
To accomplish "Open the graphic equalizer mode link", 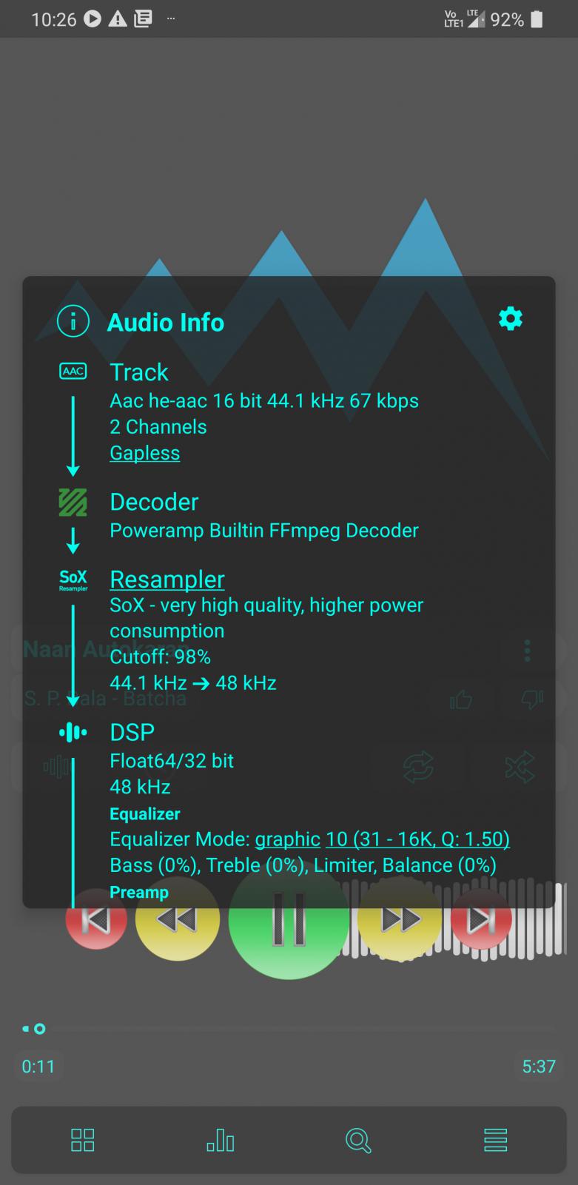I will point(287,839).
